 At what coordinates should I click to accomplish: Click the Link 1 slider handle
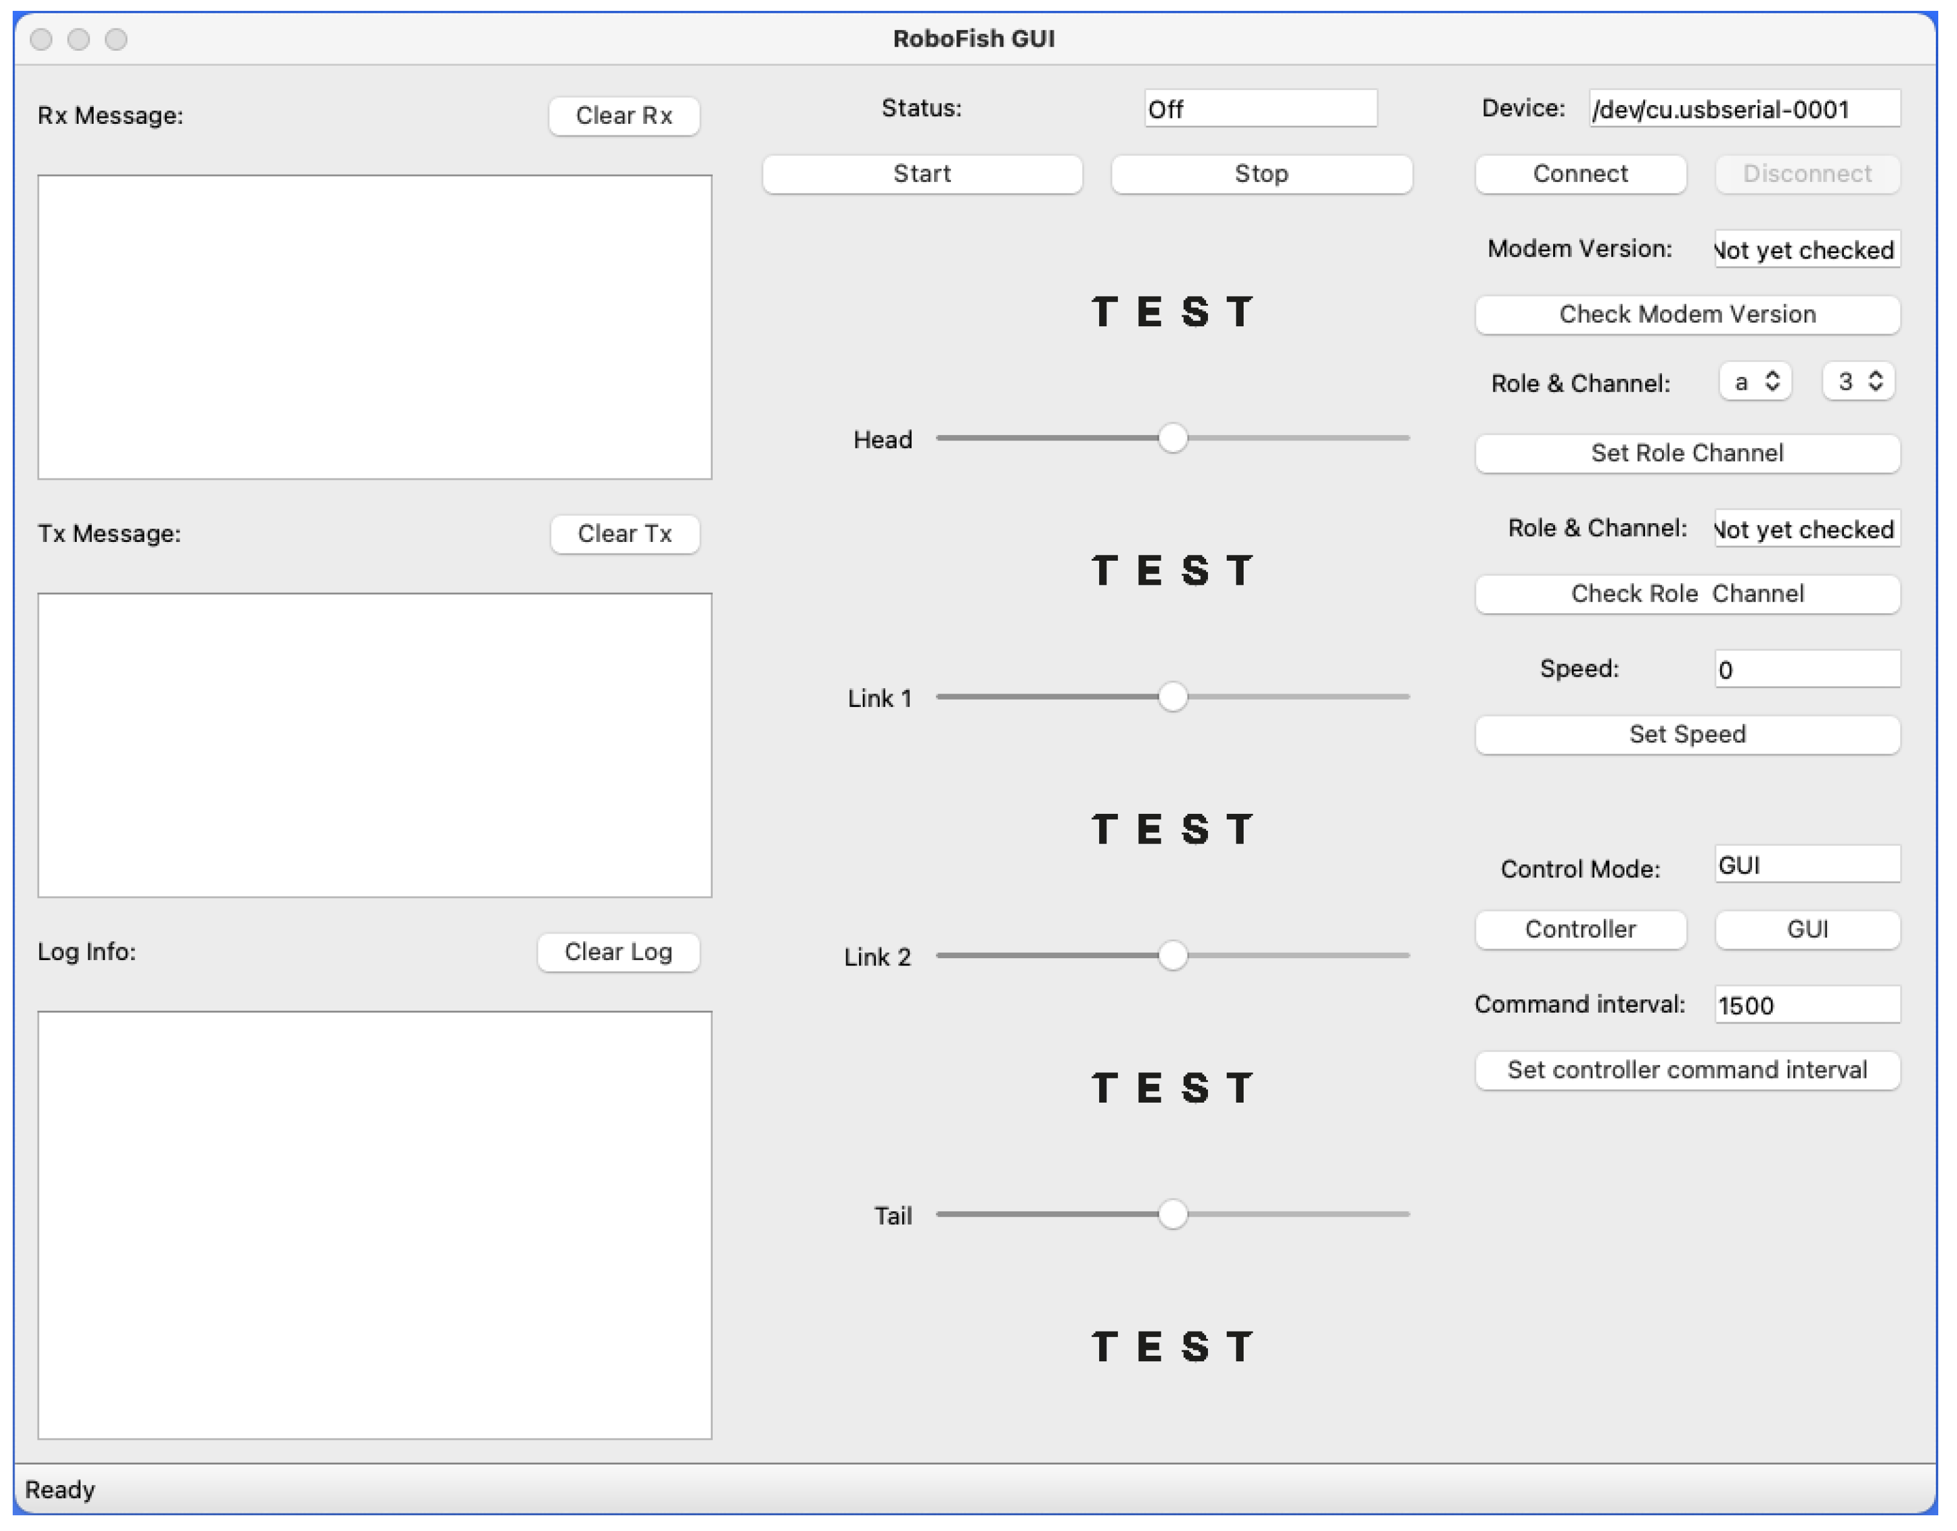(1172, 697)
